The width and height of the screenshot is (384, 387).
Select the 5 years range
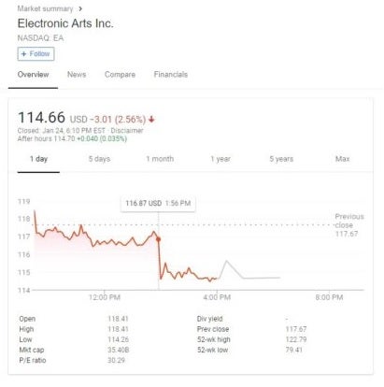coord(281,159)
